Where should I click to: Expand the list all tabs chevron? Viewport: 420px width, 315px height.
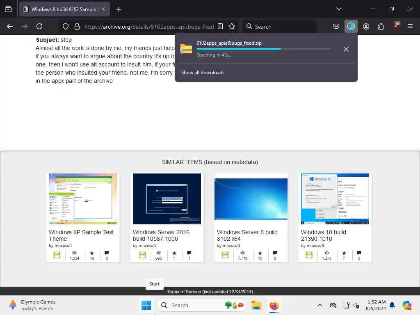coord(338,9)
